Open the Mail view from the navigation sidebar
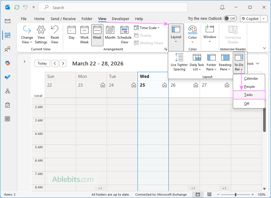 tap(7, 21)
